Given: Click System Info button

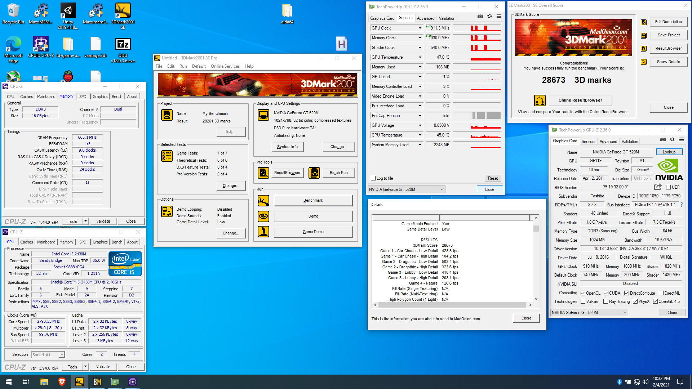Looking at the screenshot, I should [287, 147].
